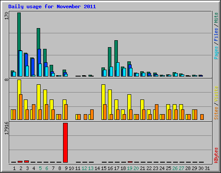The image size is (221, 173).
Task: Click day label "28" on the x-axis
Action: tap(188, 168)
